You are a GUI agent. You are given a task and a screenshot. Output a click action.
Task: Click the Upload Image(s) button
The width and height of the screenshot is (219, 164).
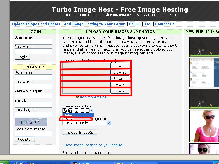(80, 132)
